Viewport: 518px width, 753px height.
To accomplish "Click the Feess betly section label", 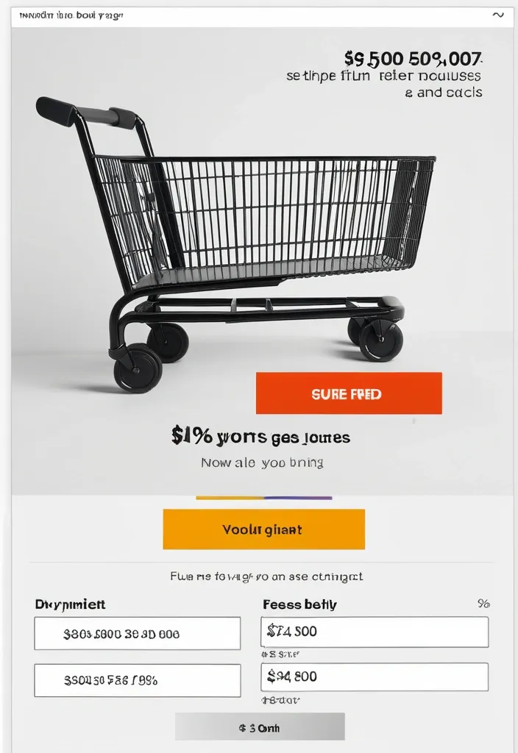I will [299, 604].
